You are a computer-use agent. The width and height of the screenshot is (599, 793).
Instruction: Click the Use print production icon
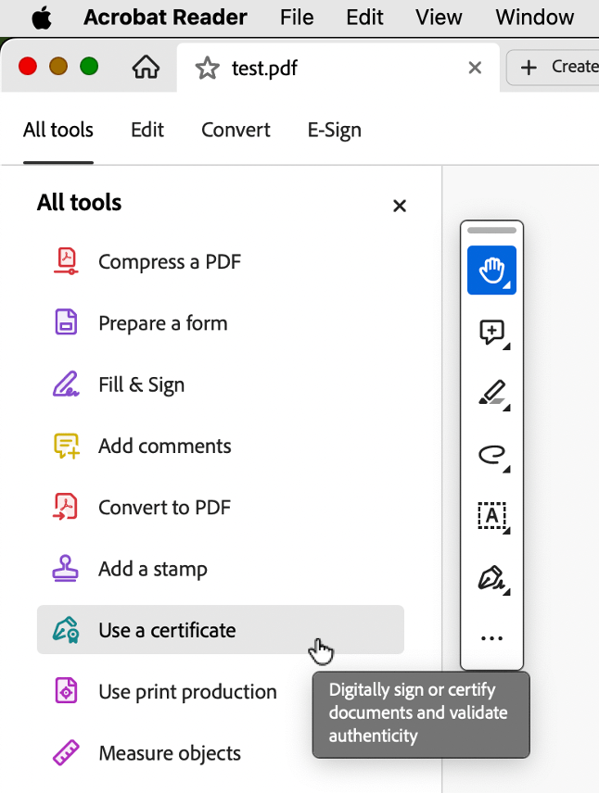click(x=67, y=691)
